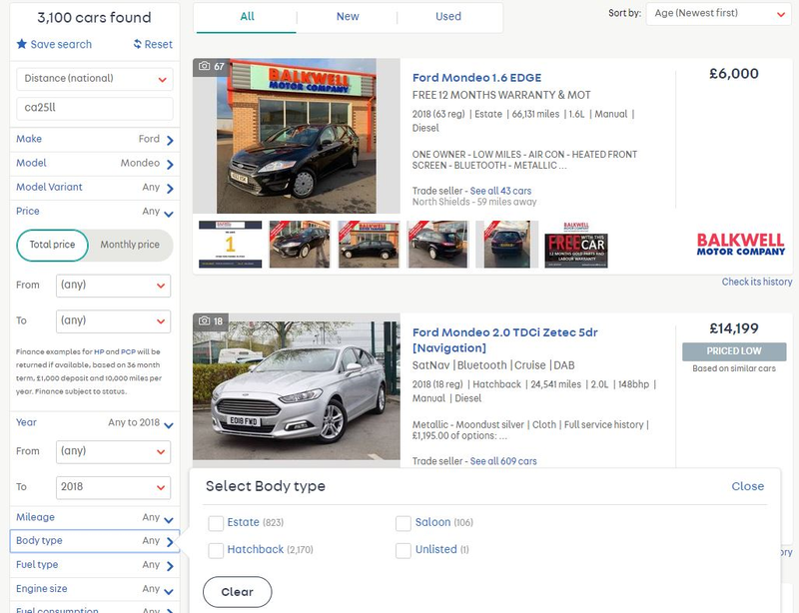Select the New cars tab
Viewport: 799px width, 613px height.
[348, 17]
